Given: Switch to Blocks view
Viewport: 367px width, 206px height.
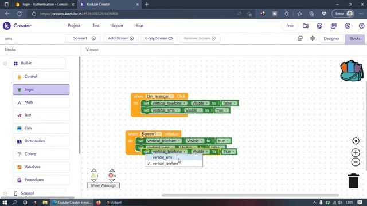Looking at the screenshot, I should pos(354,38).
